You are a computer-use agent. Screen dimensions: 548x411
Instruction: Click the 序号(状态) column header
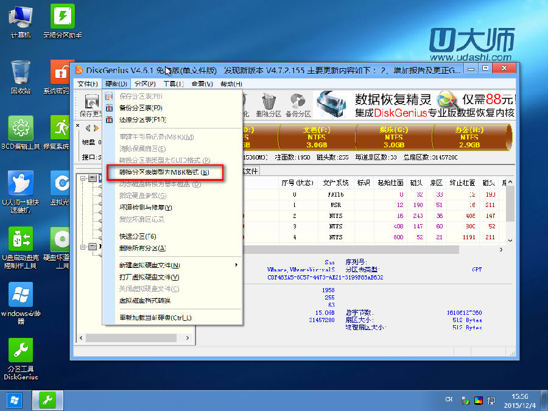coord(297,183)
